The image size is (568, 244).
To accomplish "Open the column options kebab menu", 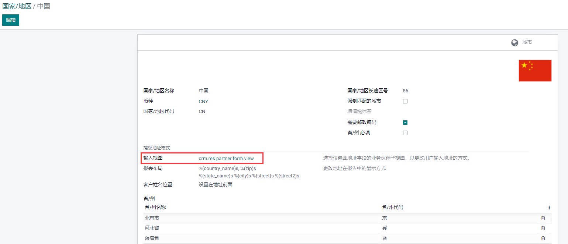I will [549, 208].
